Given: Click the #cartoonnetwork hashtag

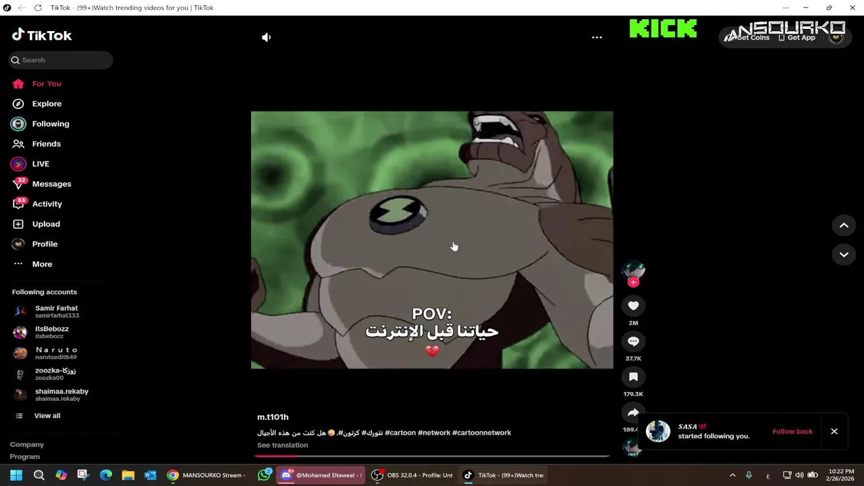Looking at the screenshot, I should (482, 433).
